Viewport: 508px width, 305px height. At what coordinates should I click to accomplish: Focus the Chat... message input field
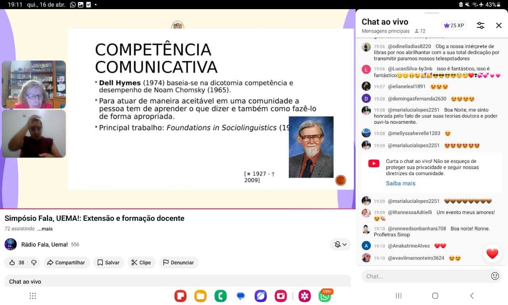(425, 276)
